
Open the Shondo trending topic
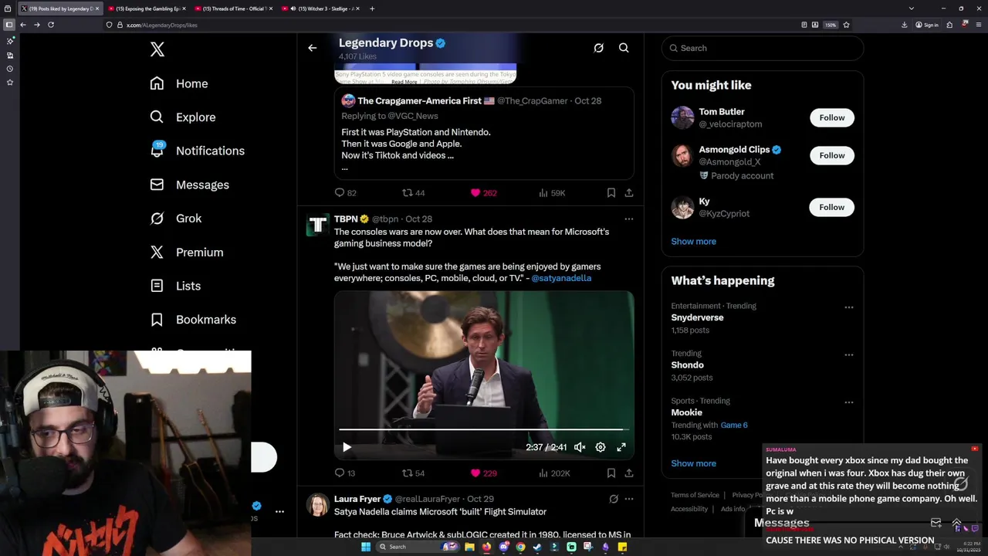(x=687, y=364)
